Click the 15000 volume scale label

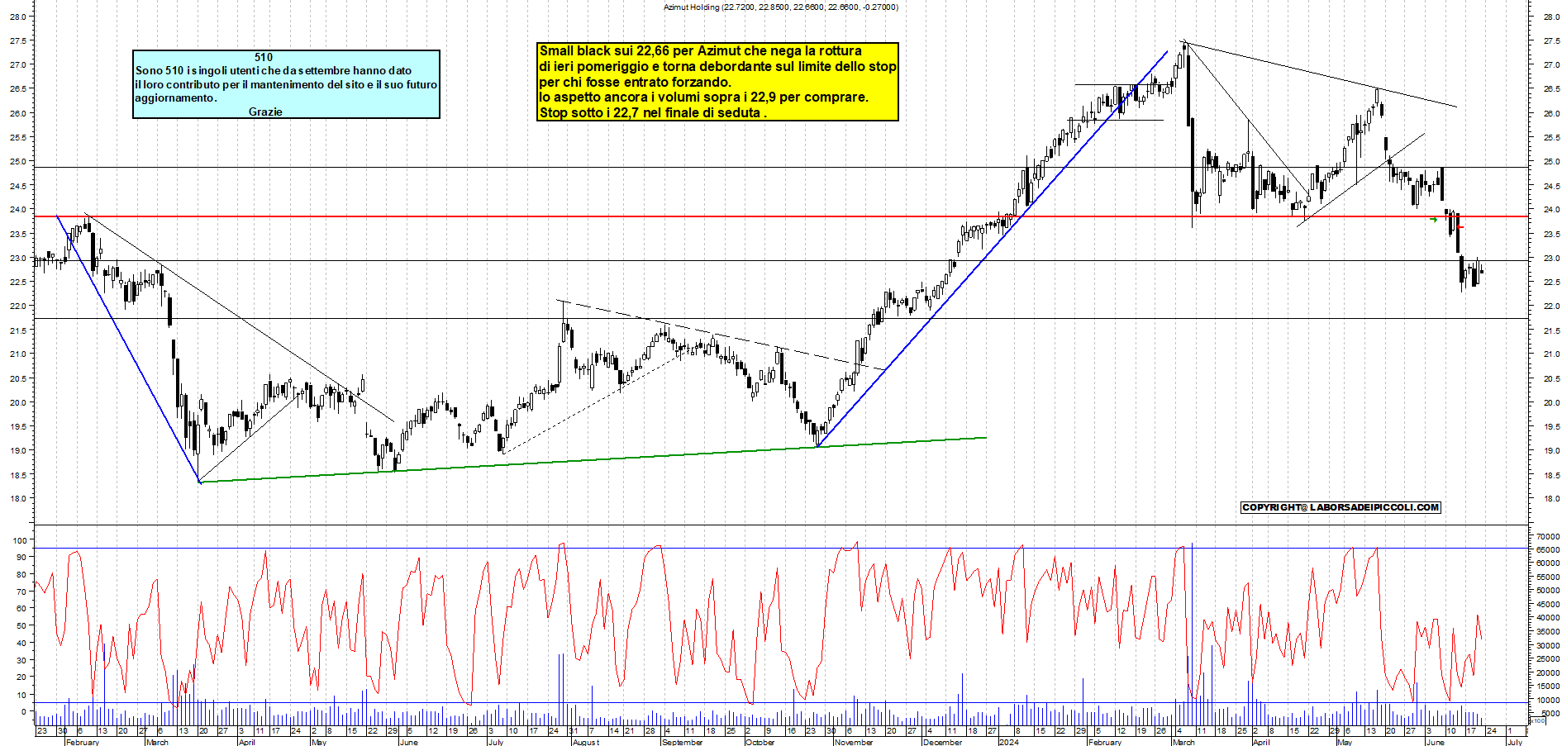(1549, 687)
